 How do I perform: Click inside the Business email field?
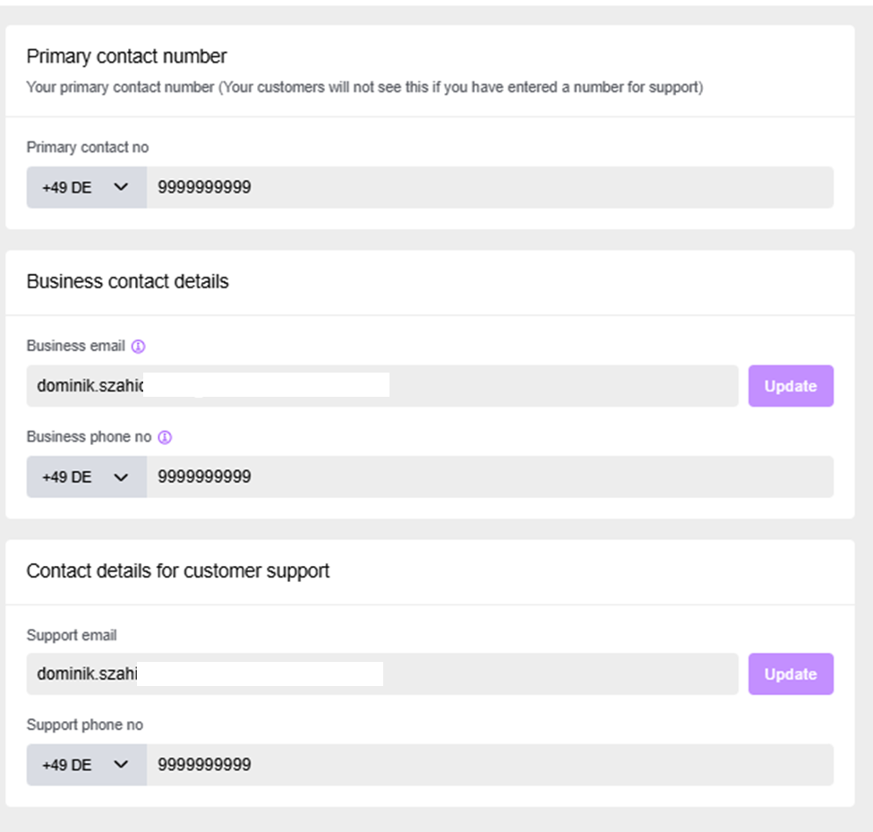click(x=382, y=386)
